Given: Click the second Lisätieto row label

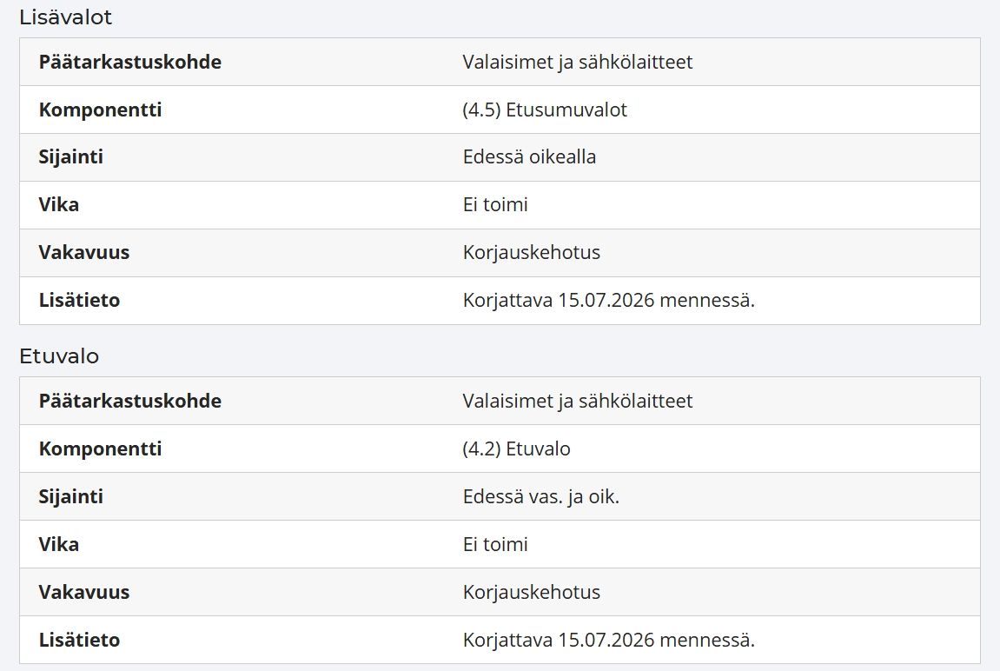Looking at the screenshot, I should point(79,641).
